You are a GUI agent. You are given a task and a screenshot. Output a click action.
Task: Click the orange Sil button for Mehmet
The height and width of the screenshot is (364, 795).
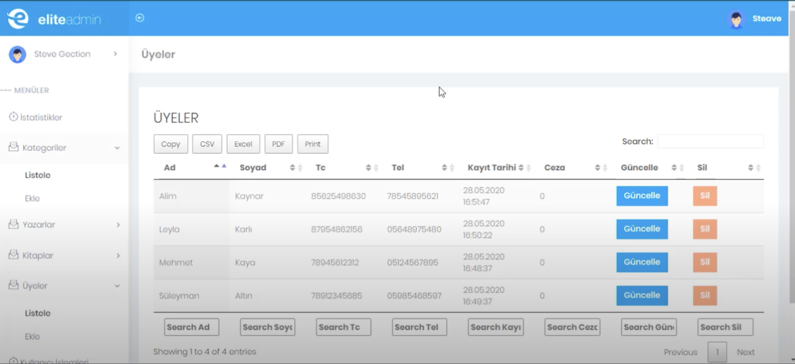tap(705, 262)
